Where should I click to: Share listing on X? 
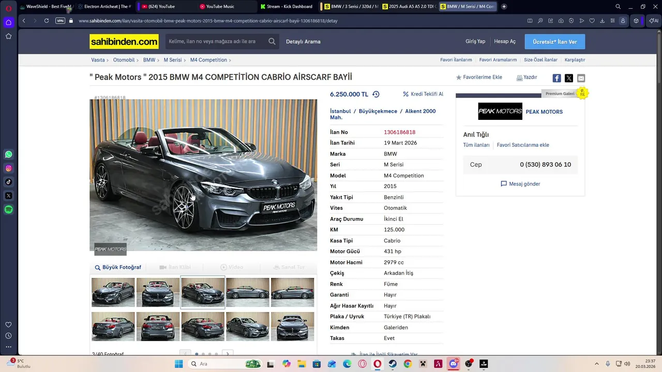click(x=569, y=78)
